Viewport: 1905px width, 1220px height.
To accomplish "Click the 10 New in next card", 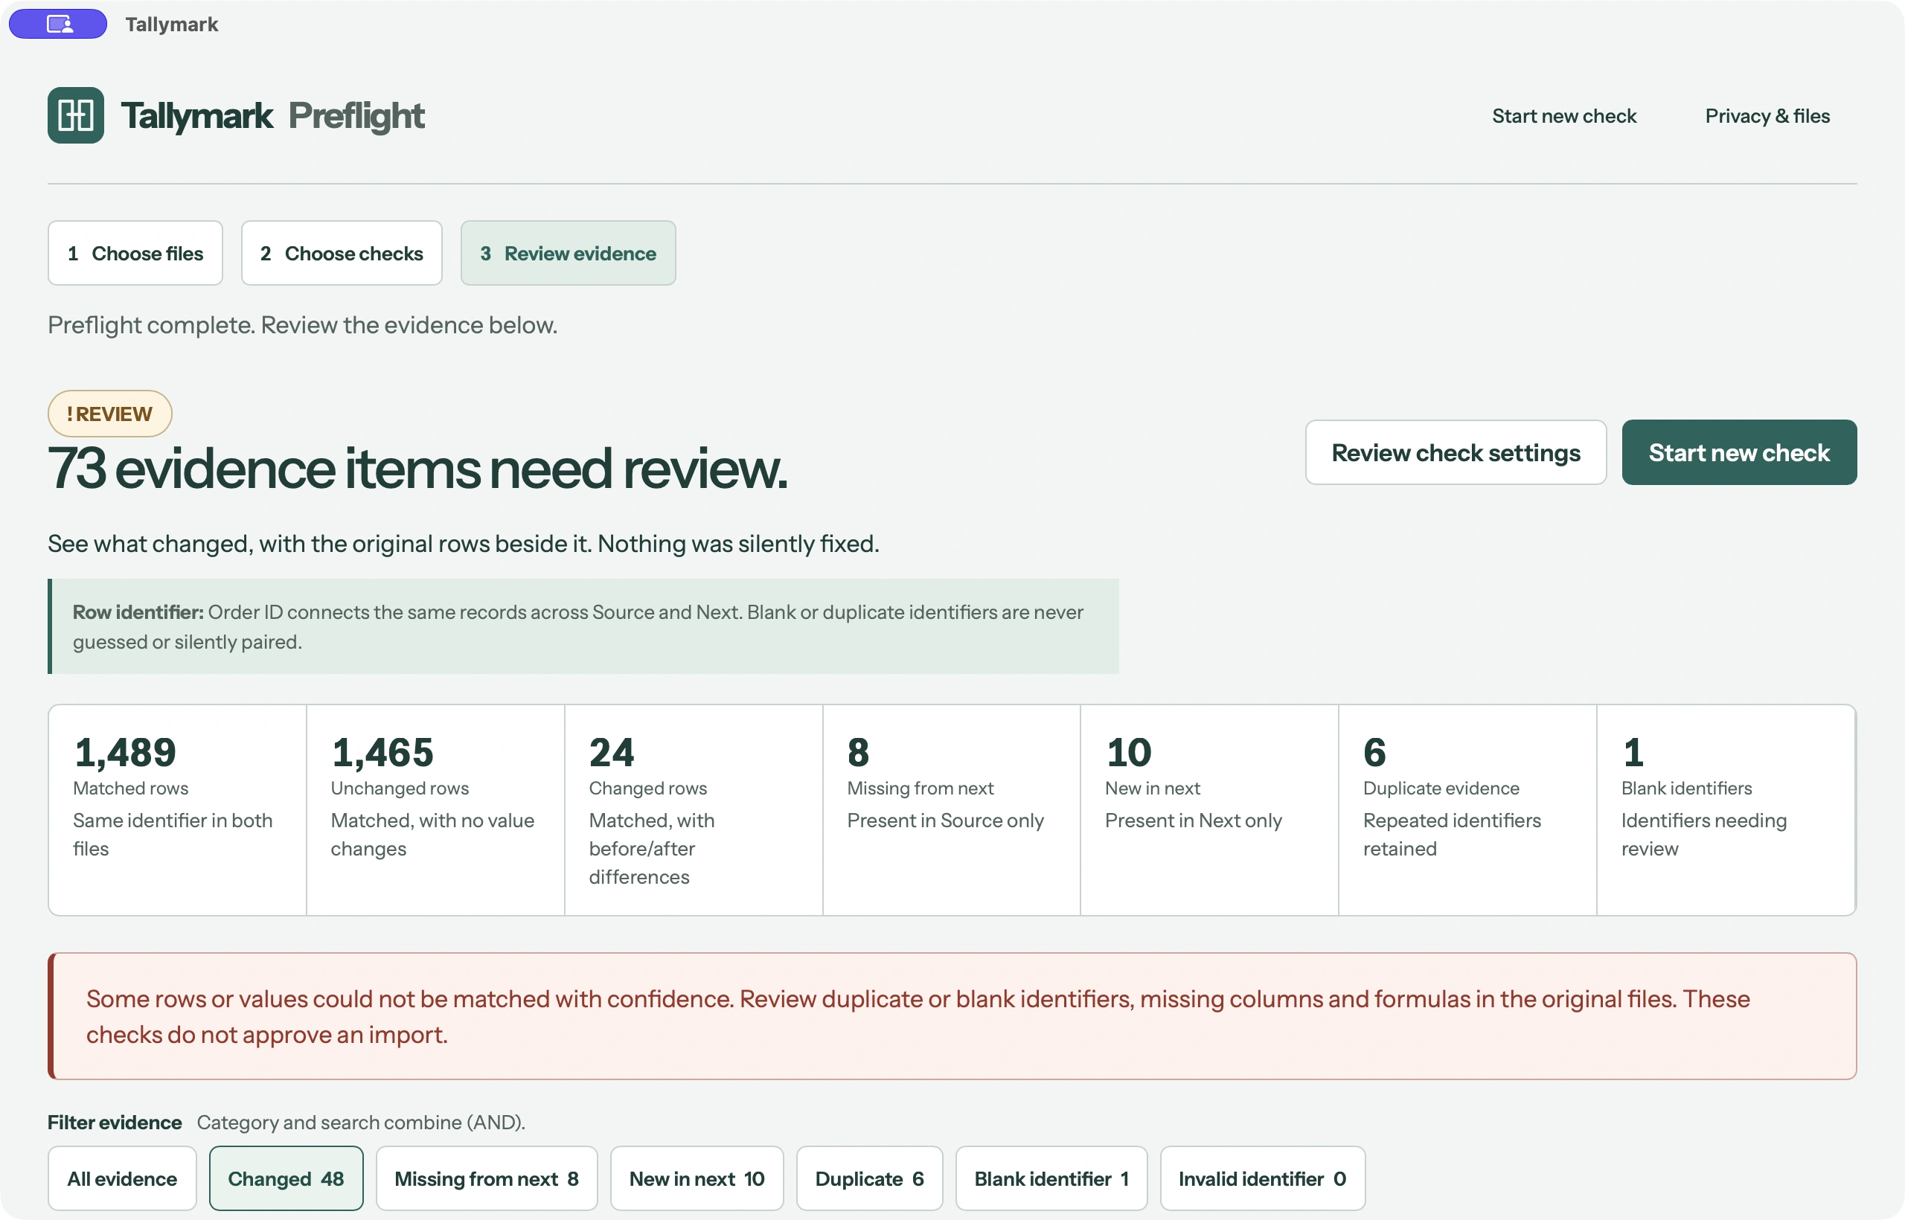I will click(x=1209, y=809).
